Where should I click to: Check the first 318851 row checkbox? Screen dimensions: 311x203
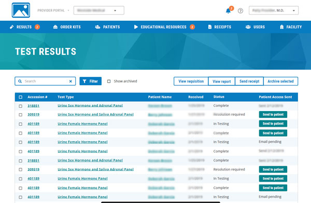click(20, 106)
